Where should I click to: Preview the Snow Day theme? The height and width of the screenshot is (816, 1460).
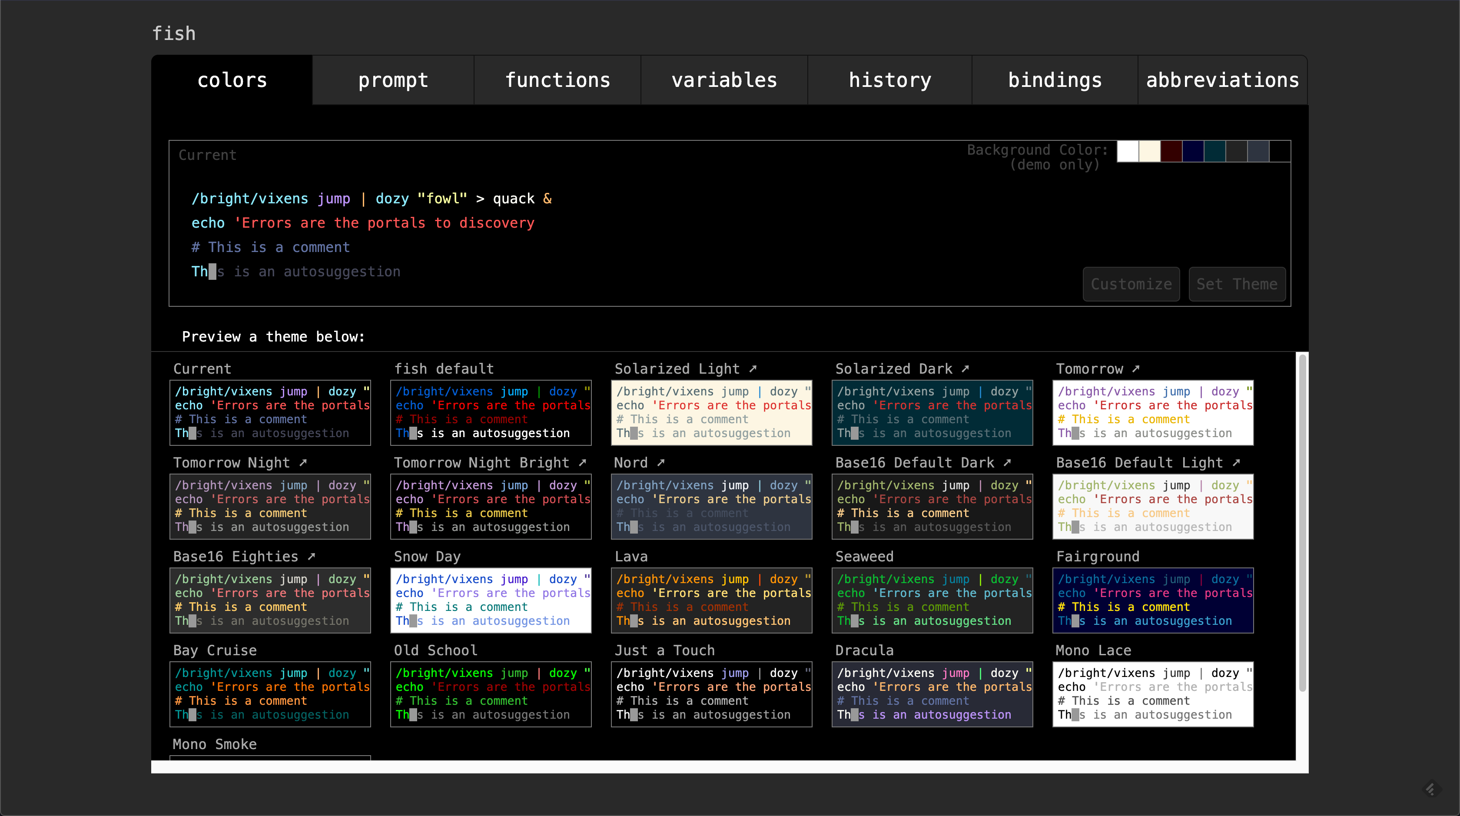tap(490, 600)
